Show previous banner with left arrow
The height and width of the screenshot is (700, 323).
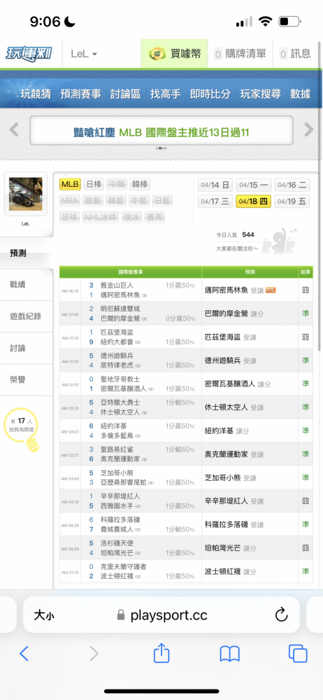(x=14, y=130)
